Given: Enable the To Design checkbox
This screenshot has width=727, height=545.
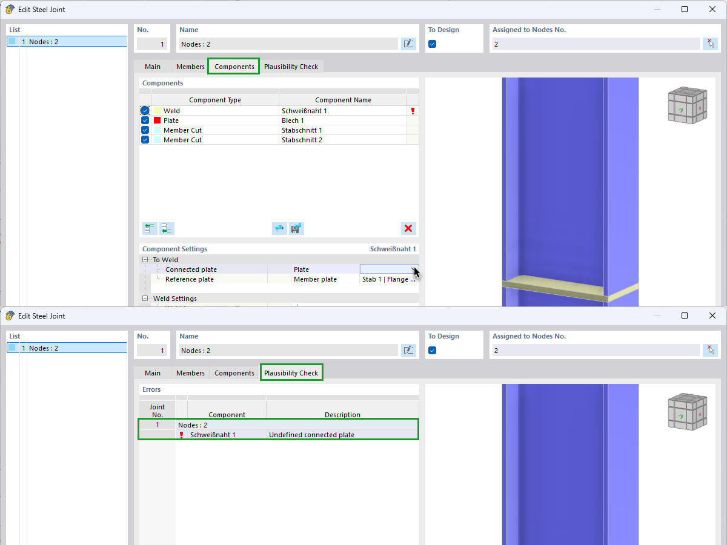Looking at the screenshot, I should 432,43.
